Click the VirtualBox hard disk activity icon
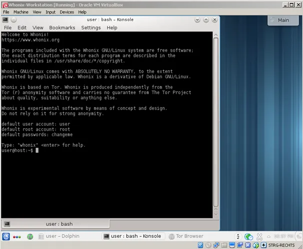 [200, 245]
